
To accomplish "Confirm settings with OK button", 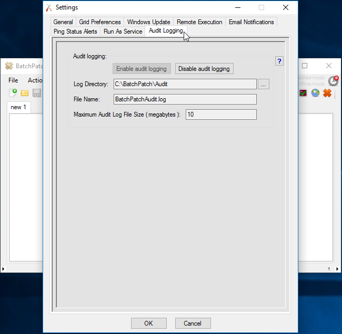I will pyautogui.click(x=149, y=323).
